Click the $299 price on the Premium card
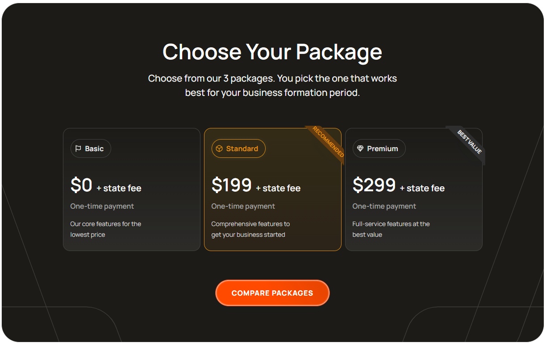The height and width of the screenshot is (346, 546). [x=374, y=185]
